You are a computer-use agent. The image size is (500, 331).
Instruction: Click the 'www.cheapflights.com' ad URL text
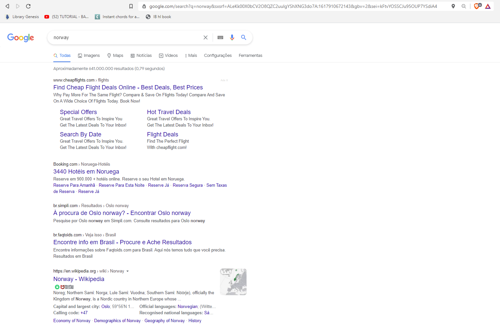74,80
